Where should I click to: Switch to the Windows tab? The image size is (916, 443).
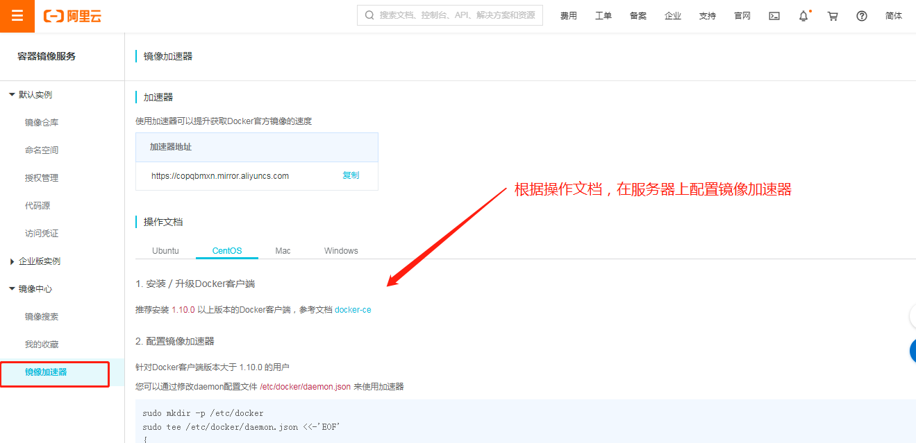(x=341, y=250)
